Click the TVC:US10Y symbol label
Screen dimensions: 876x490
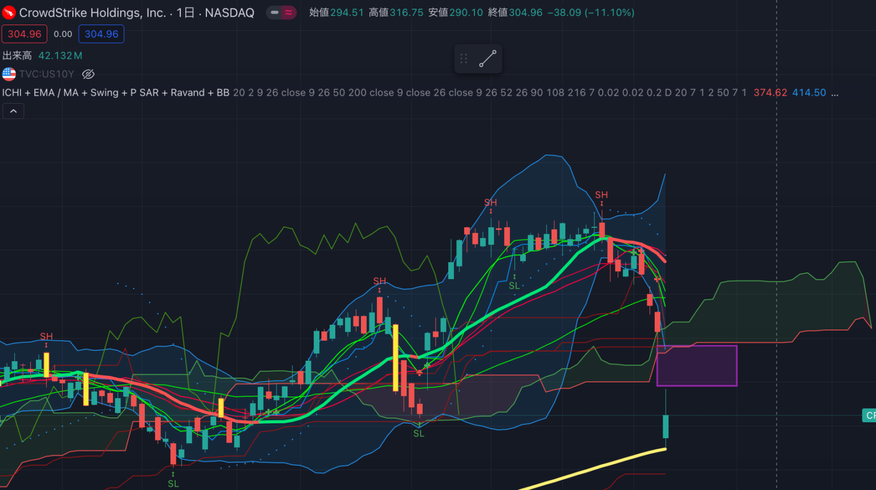point(47,74)
